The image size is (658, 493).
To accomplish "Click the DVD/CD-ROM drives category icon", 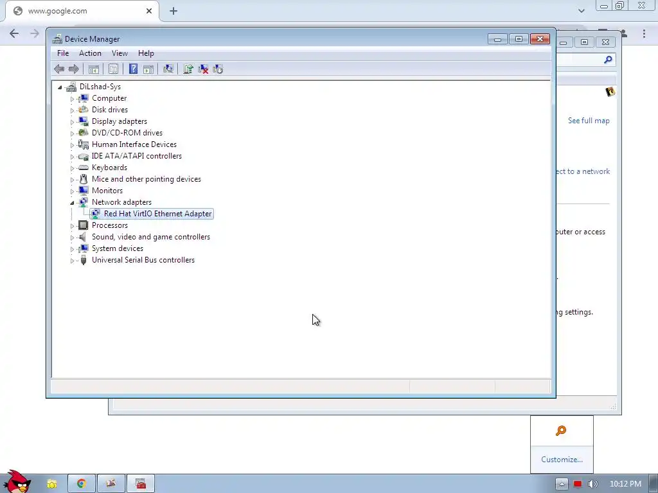I will coord(84,133).
